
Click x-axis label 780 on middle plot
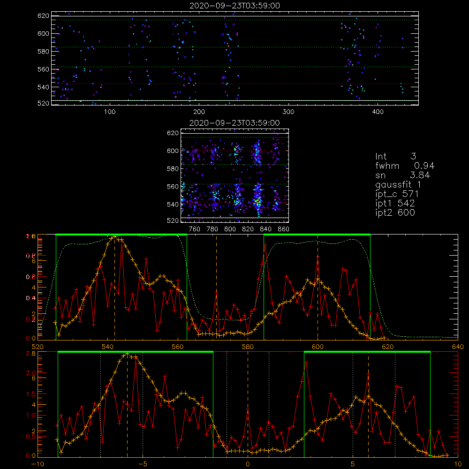click(x=212, y=229)
